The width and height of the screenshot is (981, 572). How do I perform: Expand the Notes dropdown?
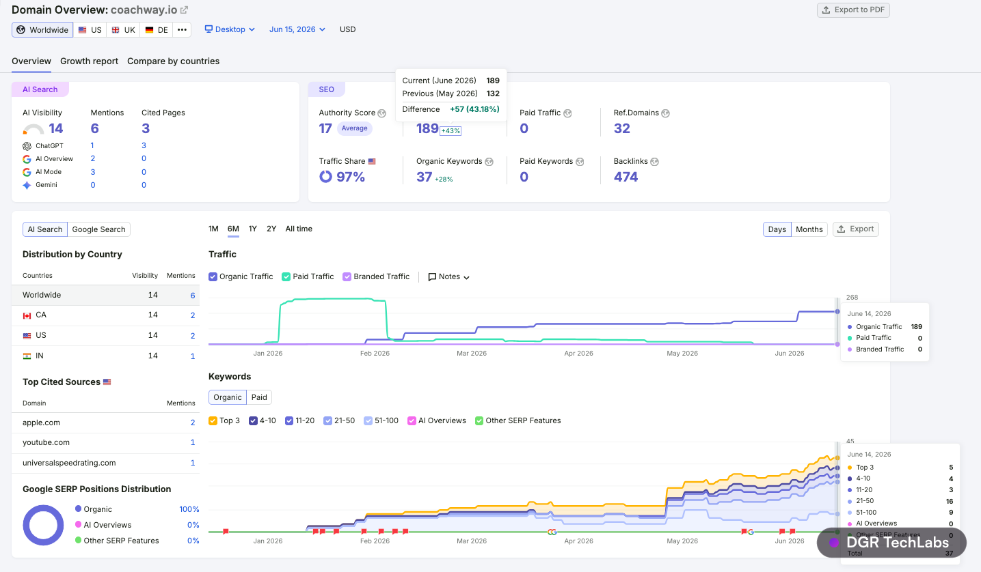(449, 277)
